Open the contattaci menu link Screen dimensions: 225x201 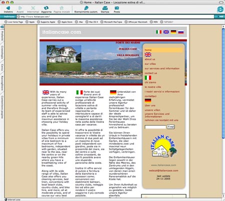click(150, 96)
